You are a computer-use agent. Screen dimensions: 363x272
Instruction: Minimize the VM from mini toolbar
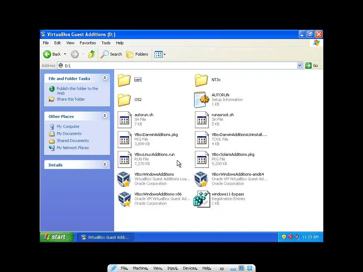(x=233, y=268)
